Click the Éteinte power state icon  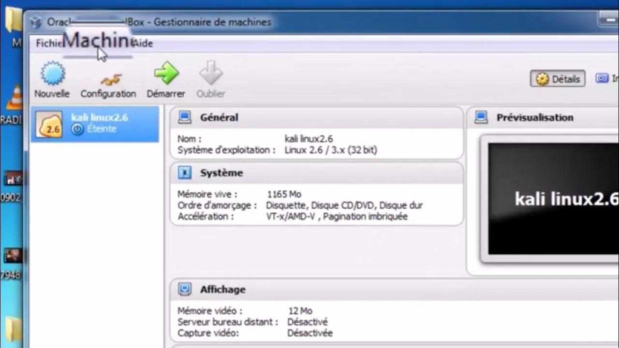77,129
